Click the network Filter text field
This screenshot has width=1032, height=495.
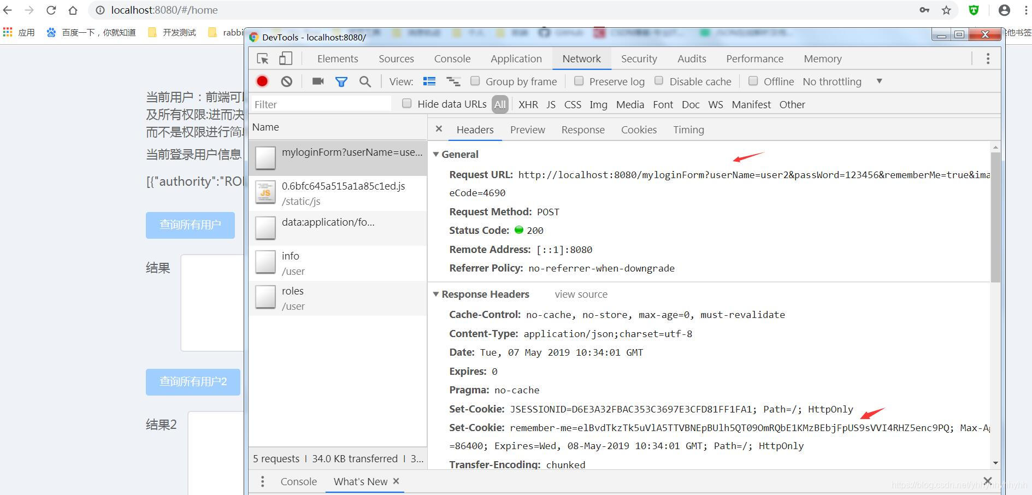tap(321, 104)
